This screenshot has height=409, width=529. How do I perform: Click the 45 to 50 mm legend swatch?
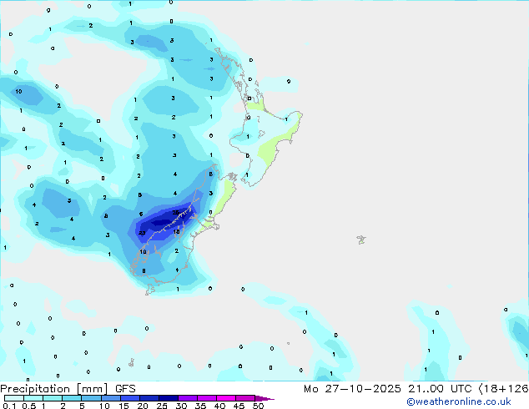(245, 398)
